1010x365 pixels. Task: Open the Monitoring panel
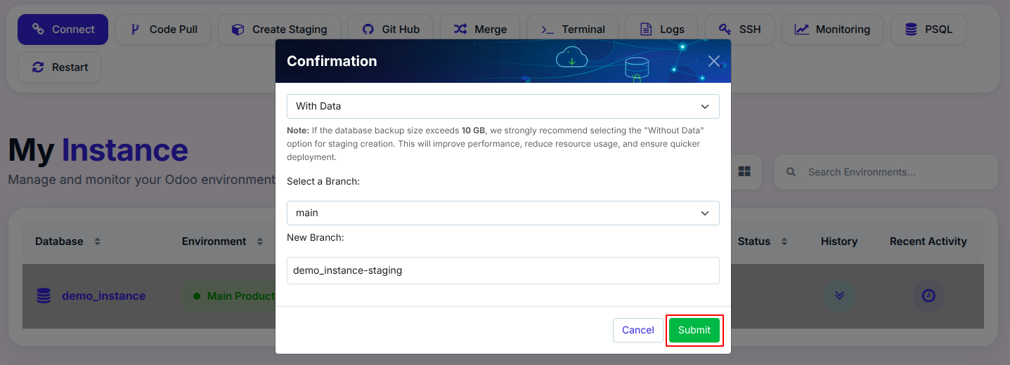point(832,29)
